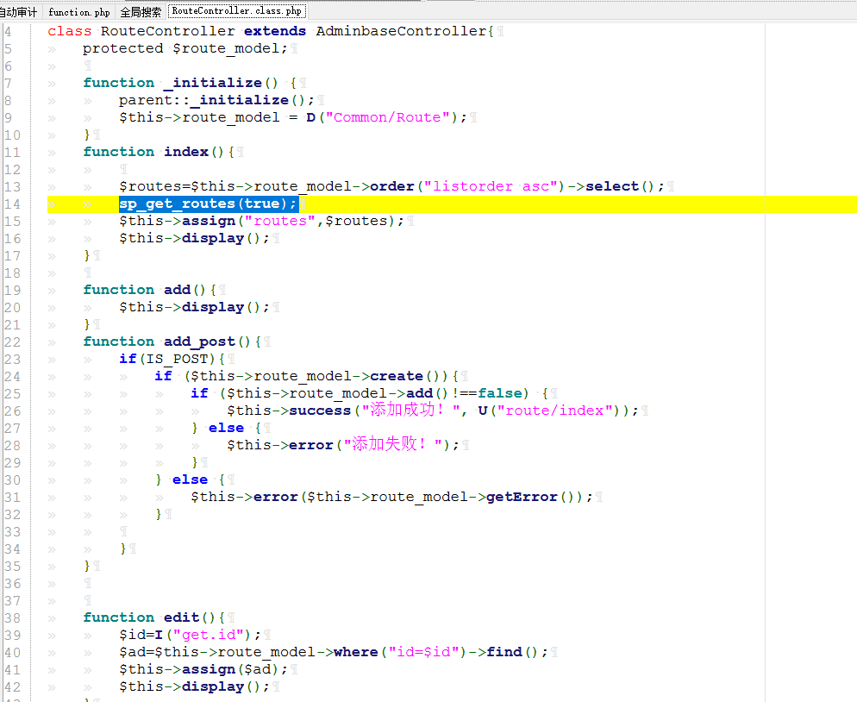Click the where("id=$id")->find() line

tap(334, 652)
